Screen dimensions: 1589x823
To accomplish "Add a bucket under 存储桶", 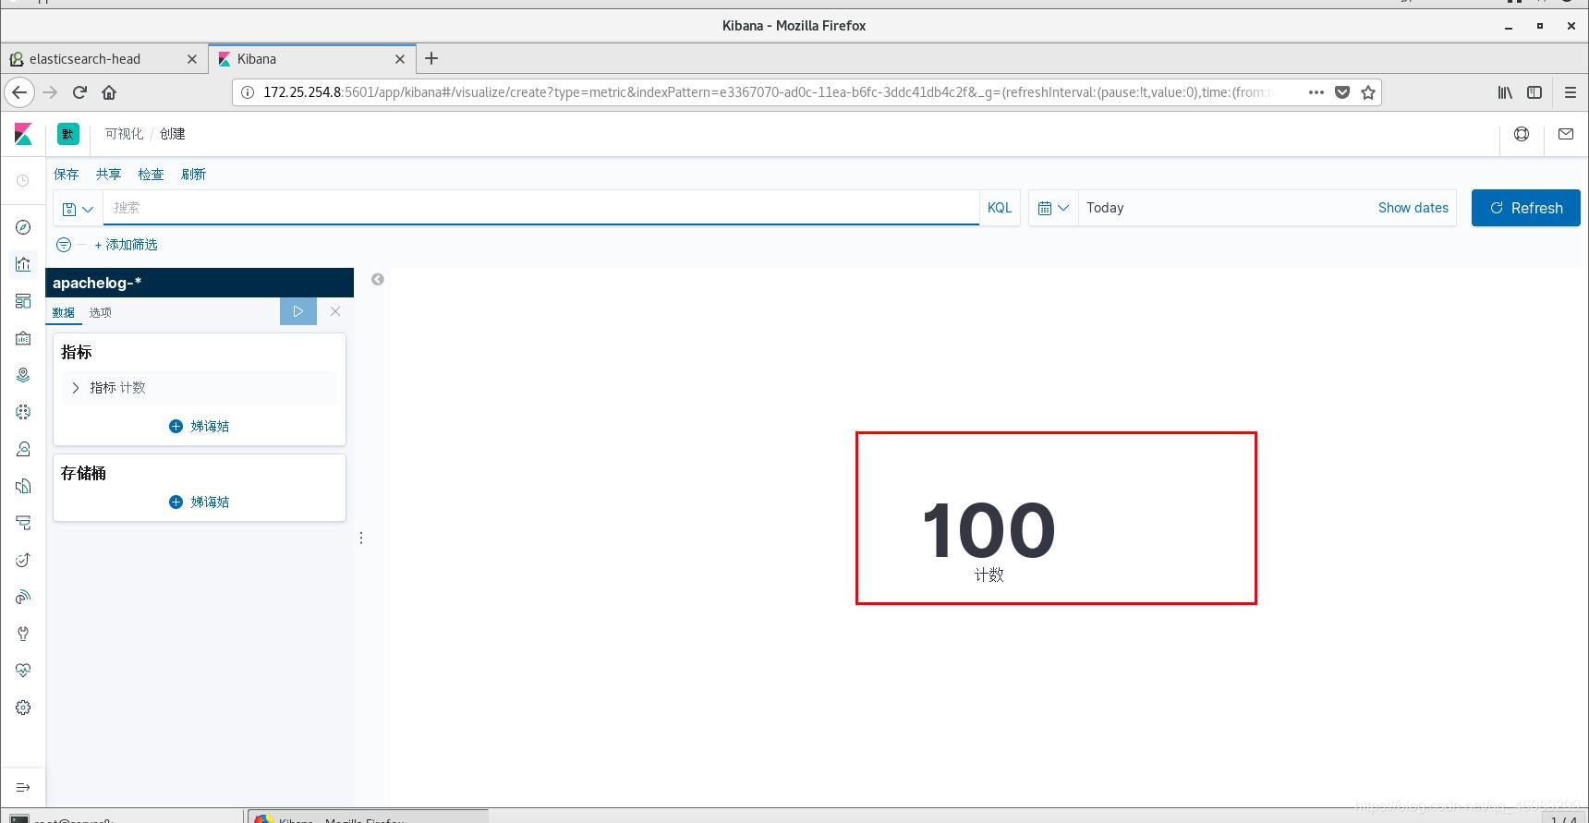I will 200,502.
